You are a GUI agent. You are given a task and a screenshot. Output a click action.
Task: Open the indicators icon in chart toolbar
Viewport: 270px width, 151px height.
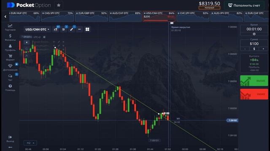tap(64, 29)
